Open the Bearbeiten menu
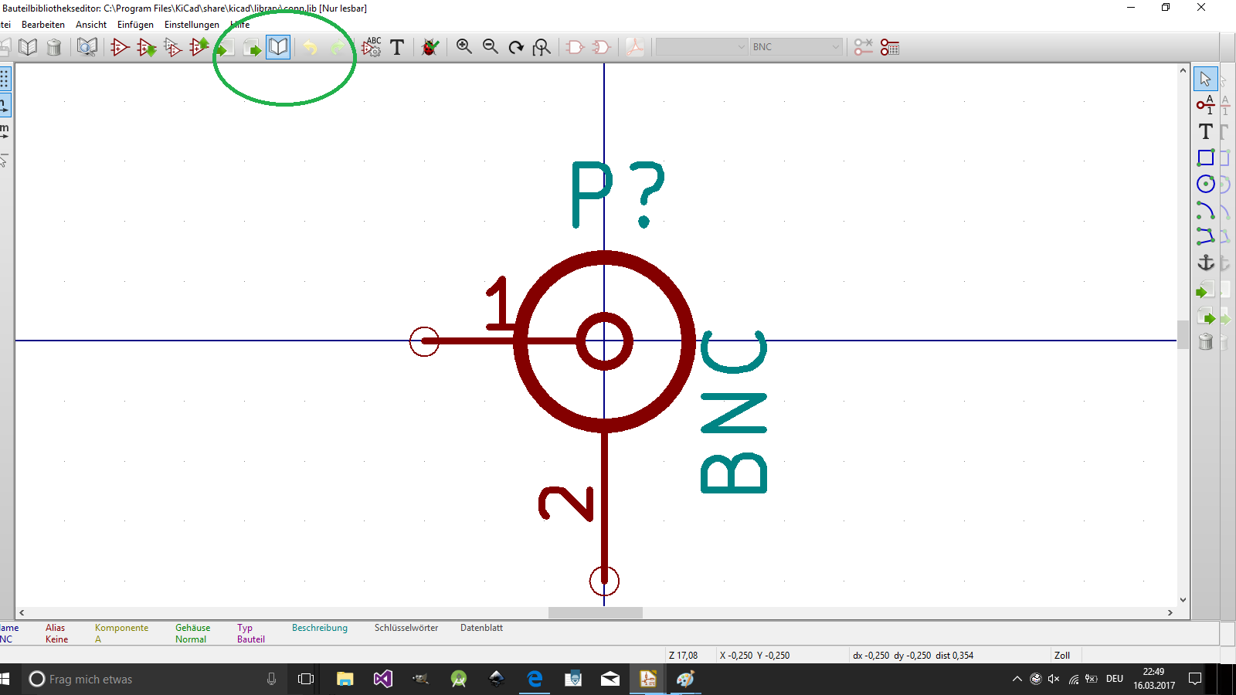The width and height of the screenshot is (1236, 695). pos(43,25)
